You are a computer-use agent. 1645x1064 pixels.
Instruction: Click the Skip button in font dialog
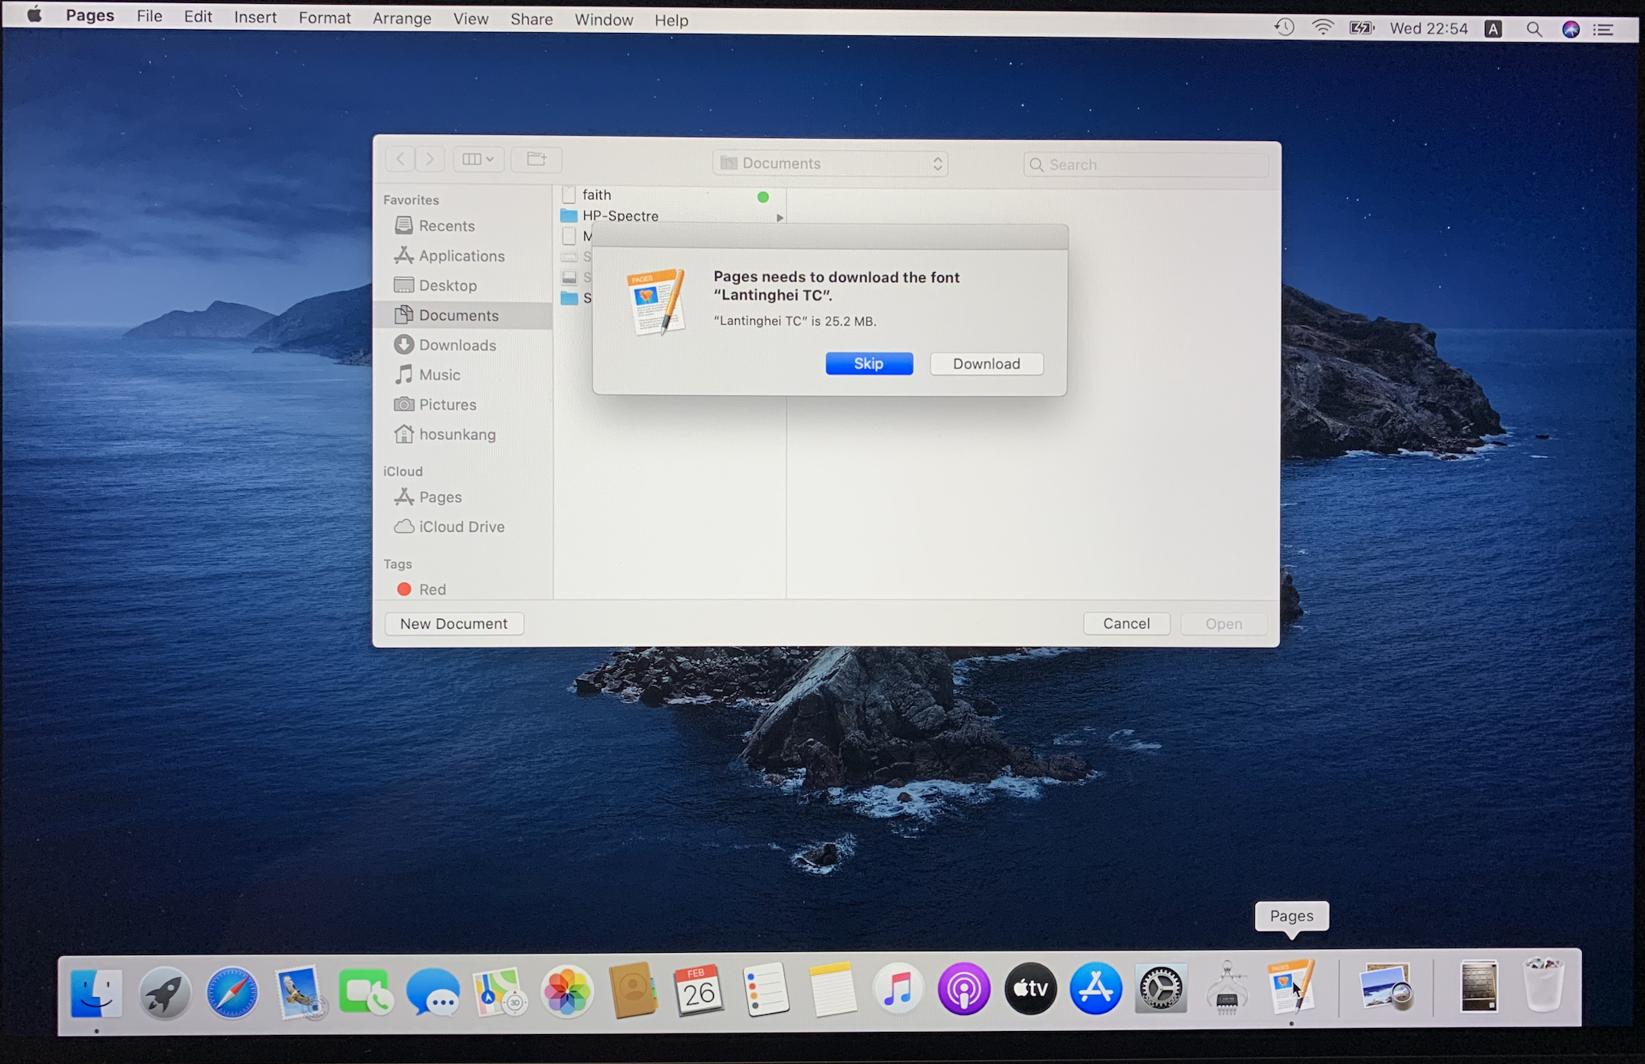coord(868,363)
